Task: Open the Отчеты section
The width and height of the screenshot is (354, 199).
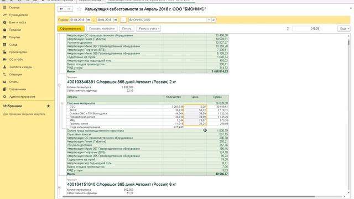Action: [14, 82]
